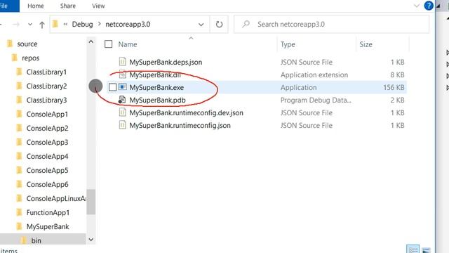Screen dimensions: 449x253
Task: Select MySuperBank.pdb file name
Action: 157,100
